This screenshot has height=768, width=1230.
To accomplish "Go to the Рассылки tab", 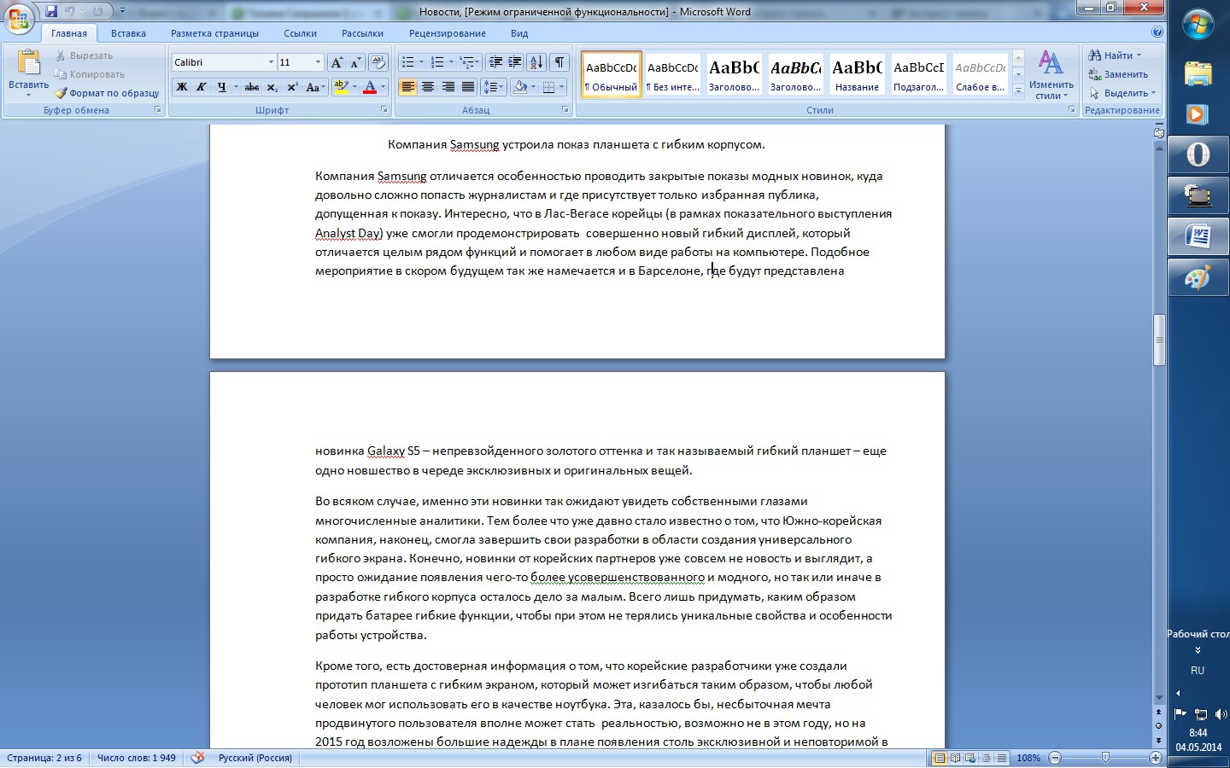I will [x=362, y=33].
